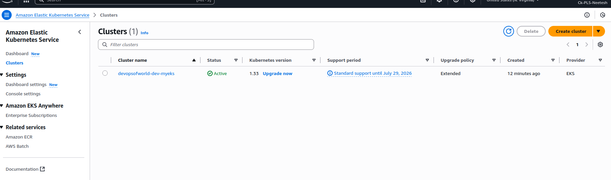Collapse the Amazon EKS Anywhere section
Screen dimensions: 611x180
[x=2, y=106]
